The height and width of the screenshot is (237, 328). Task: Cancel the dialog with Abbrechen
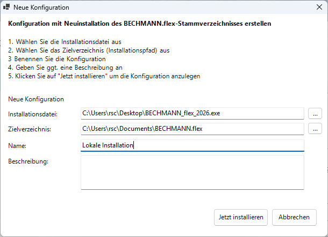point(294,217)
